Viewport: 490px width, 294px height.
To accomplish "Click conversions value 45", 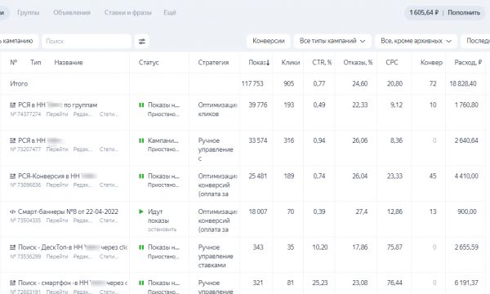I will pos(433,176).
